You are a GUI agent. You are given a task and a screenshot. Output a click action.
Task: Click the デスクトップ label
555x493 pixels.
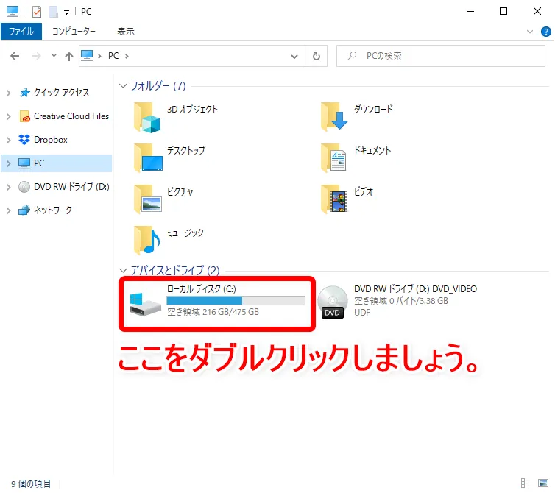pyautogui.click(x=186, y=150)
